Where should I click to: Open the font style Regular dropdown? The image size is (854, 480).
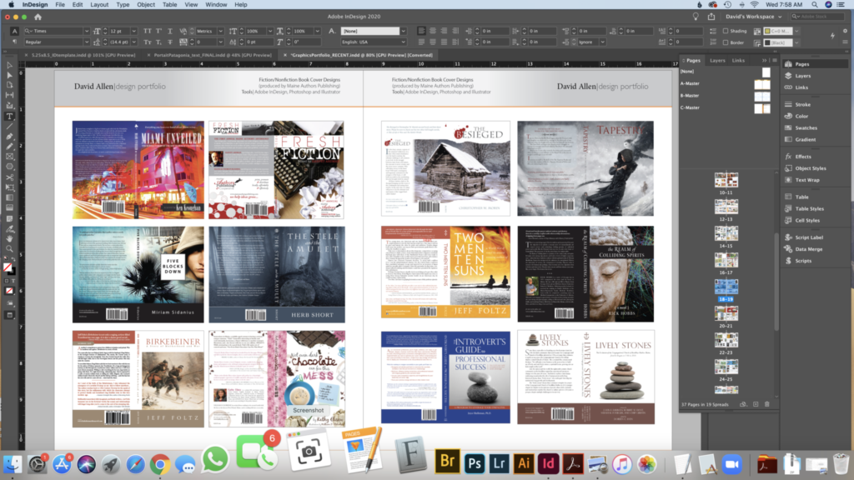pos(86,42)
